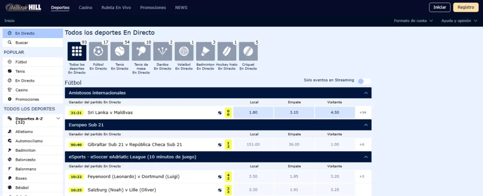Collapse the eSoccer eAdriatic League section
Image resolution: width=483 pixels, height=196 pixels.
tap(366, 157)
